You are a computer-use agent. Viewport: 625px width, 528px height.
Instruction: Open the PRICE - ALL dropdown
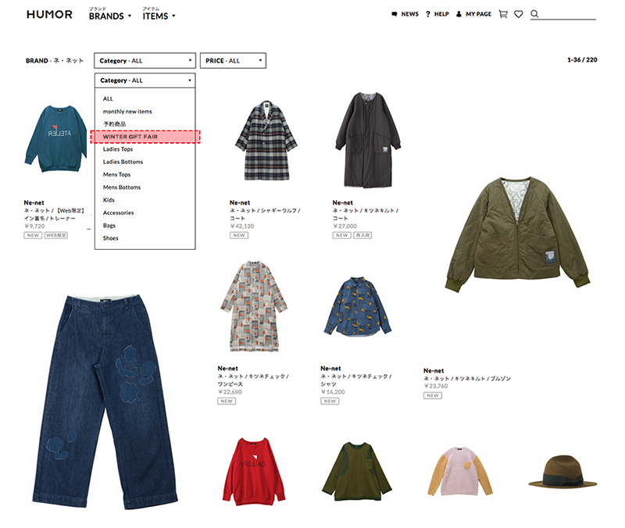coord(233,61)
